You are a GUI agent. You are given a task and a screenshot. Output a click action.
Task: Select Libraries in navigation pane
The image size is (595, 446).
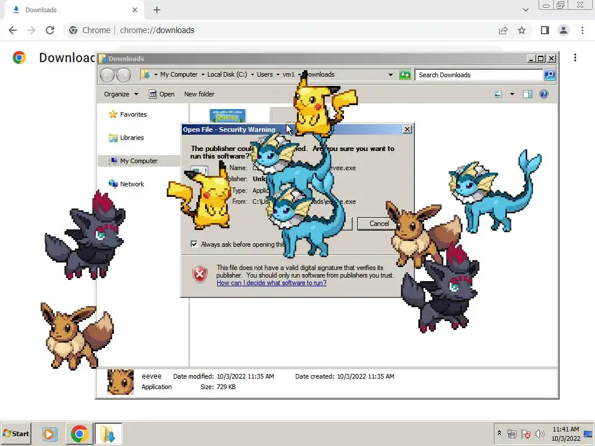click(x=126, y=138)
